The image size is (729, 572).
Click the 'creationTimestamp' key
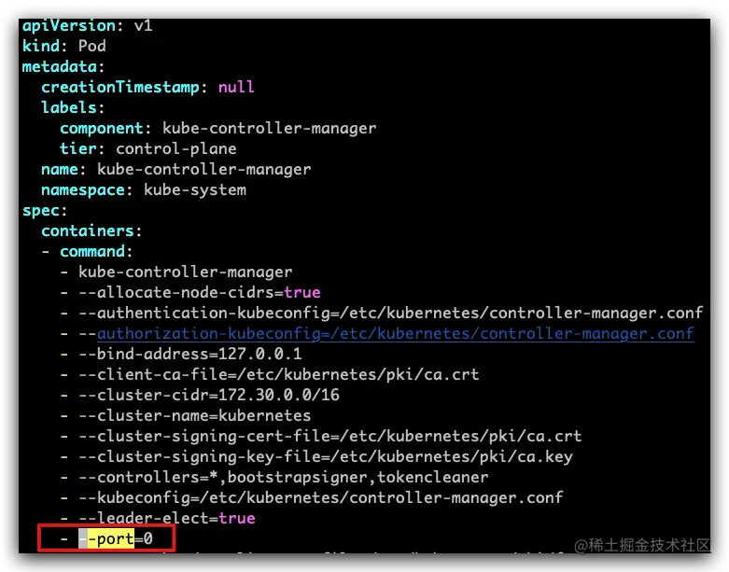click(x=120, y=87)
